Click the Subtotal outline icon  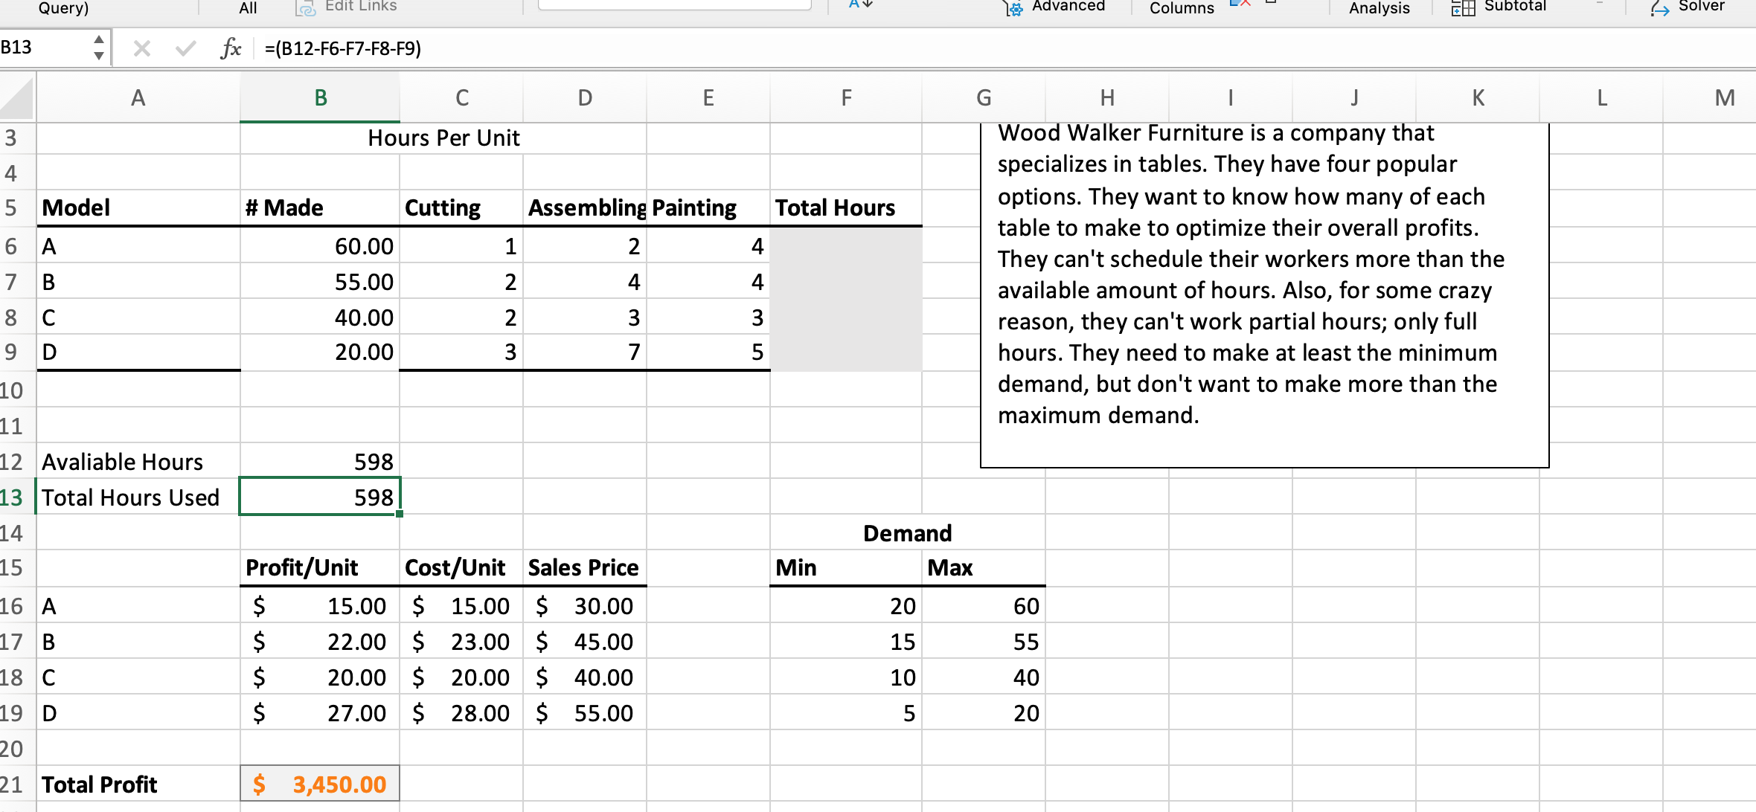tap(1463, 8)
